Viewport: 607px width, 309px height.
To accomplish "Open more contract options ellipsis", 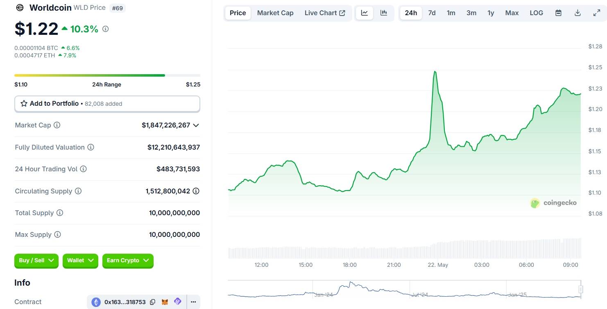I will coord(193,302).
